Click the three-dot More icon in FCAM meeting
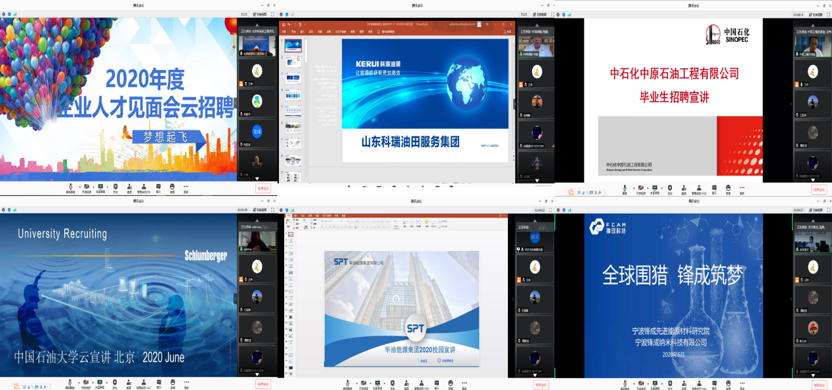 (x=741, y=383)
